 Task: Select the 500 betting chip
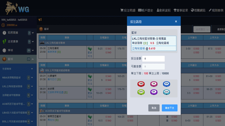[x=141, y=92]
